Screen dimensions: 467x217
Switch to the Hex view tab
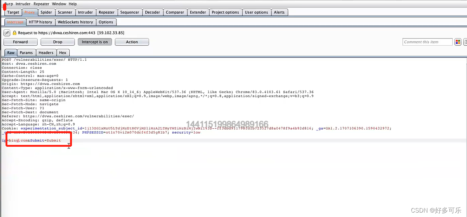coord(63,53)
